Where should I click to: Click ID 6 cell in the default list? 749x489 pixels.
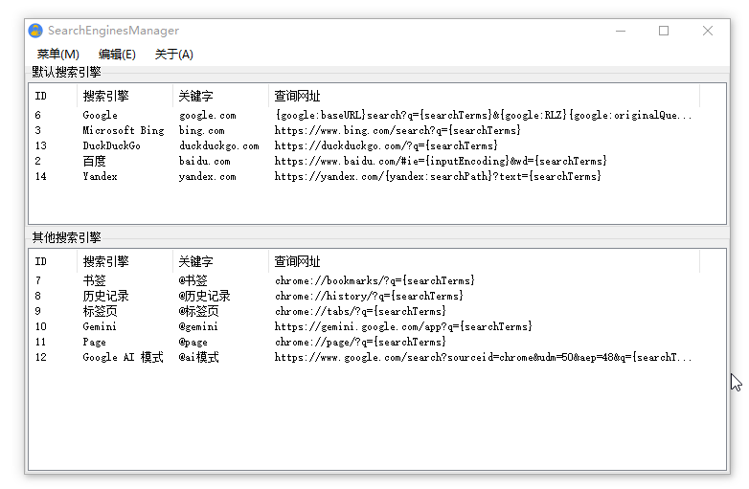tap(37, 115)
